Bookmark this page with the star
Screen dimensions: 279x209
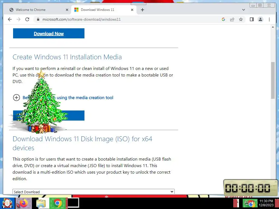241,19
